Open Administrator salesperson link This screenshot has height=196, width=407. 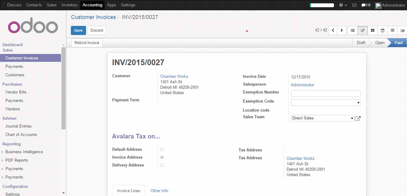tap(302, 85)
